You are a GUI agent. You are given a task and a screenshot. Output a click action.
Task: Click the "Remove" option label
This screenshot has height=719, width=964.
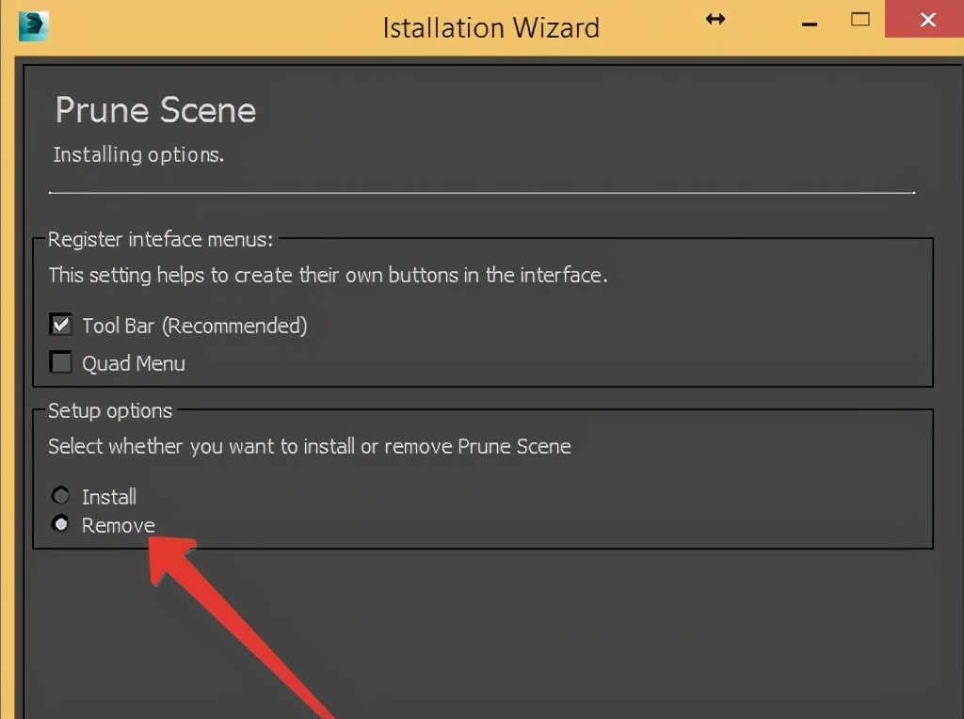coord(119,525)
